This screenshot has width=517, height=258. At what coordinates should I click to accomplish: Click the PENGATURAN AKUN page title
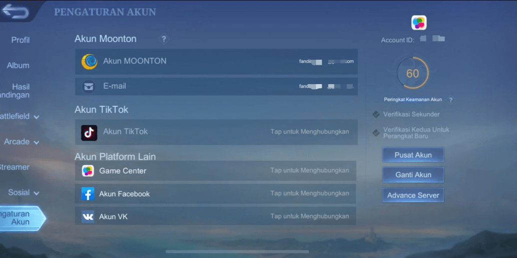click(x=105, y=12)
